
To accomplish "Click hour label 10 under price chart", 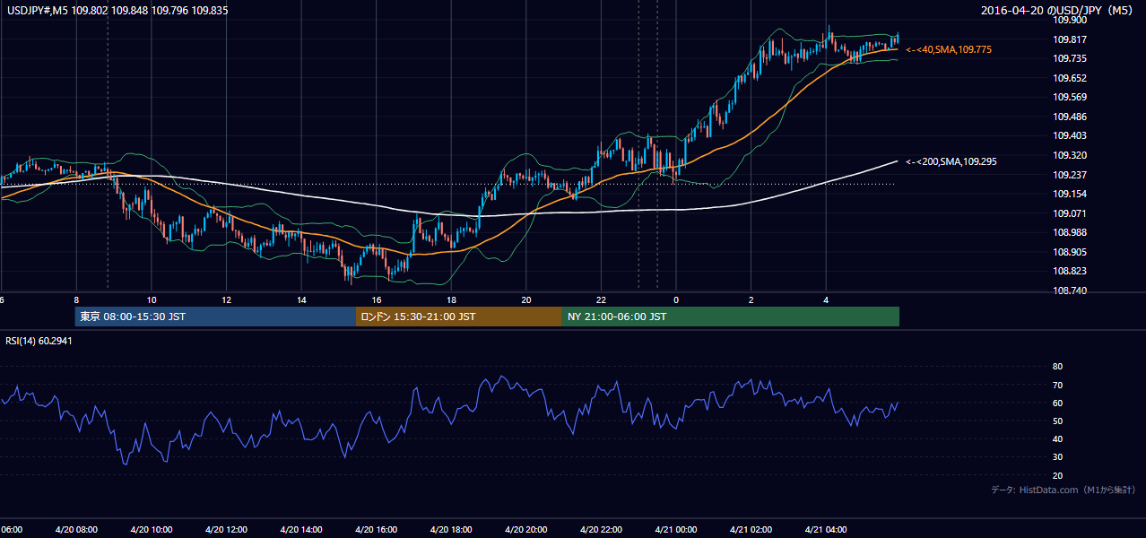I will 152,299.
